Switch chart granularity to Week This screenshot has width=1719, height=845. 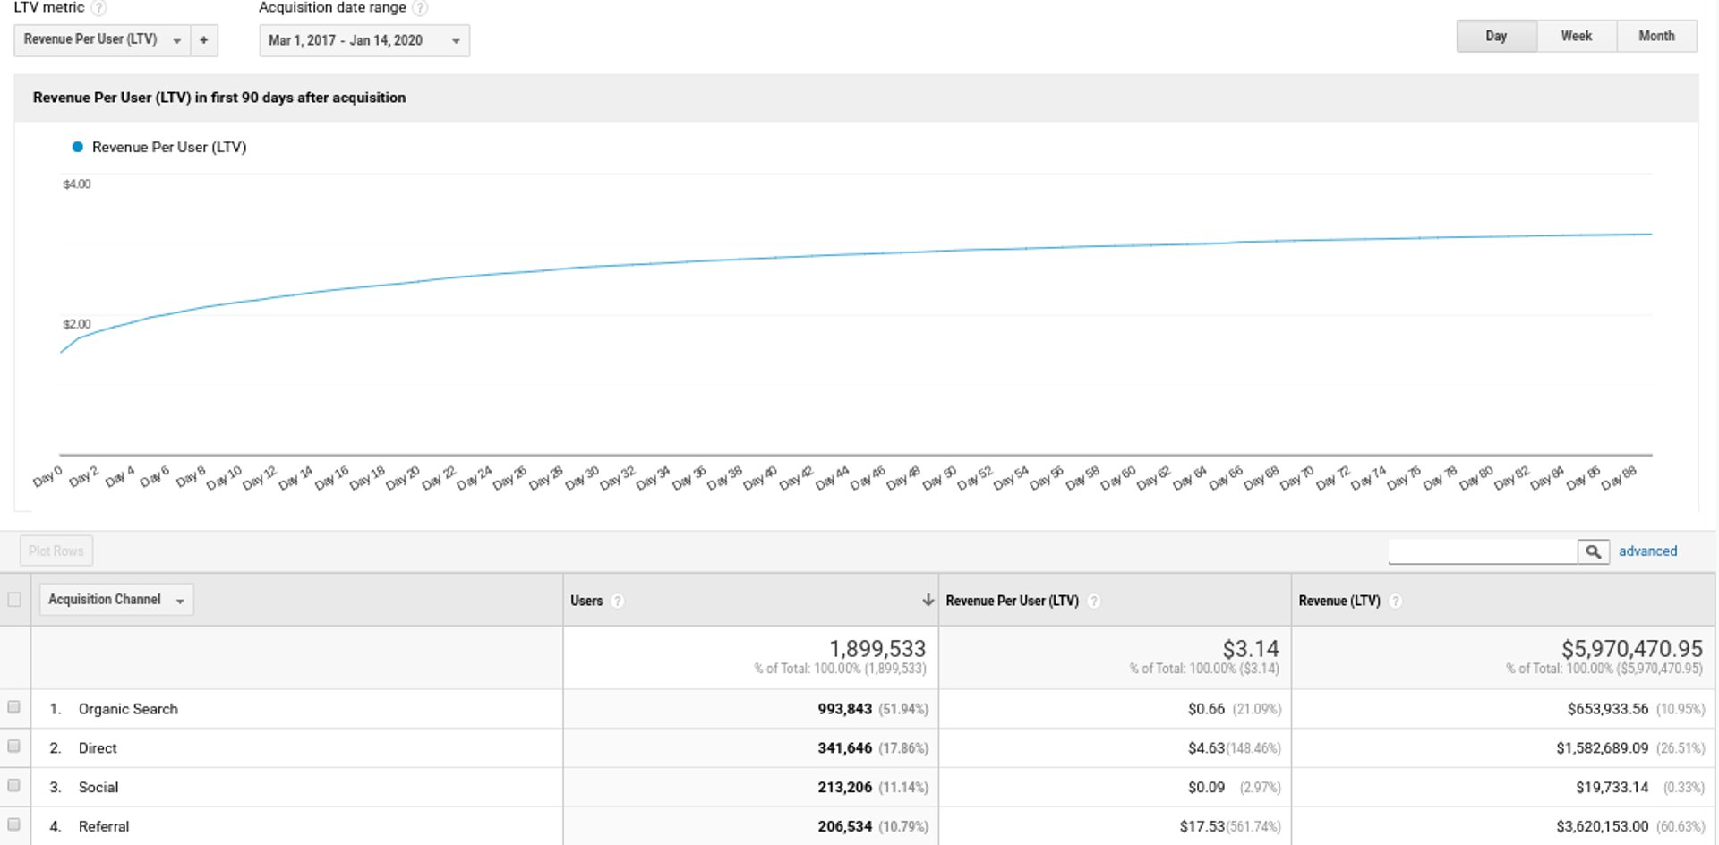click(x=1576, y=37)
